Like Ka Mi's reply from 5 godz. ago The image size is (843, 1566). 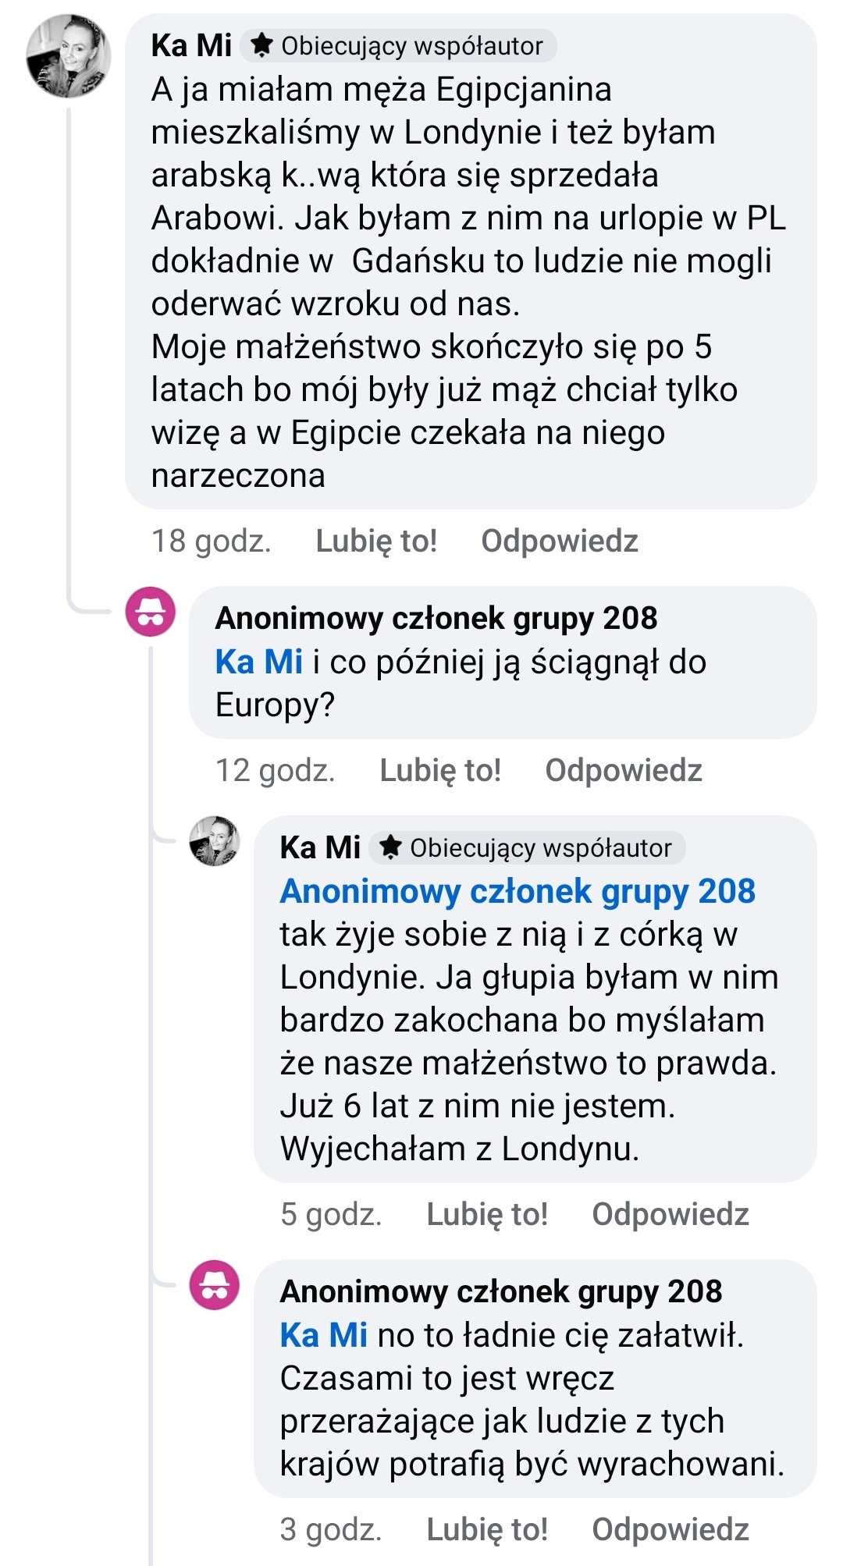click(487, 1214)
